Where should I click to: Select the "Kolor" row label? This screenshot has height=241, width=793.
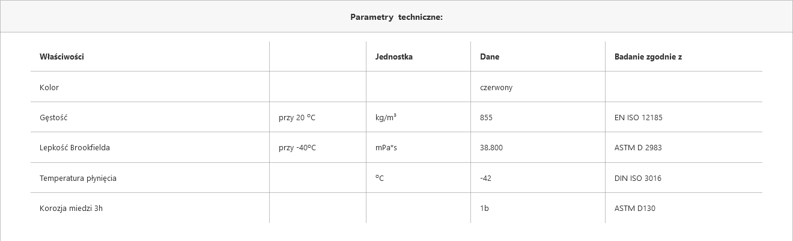49,88
